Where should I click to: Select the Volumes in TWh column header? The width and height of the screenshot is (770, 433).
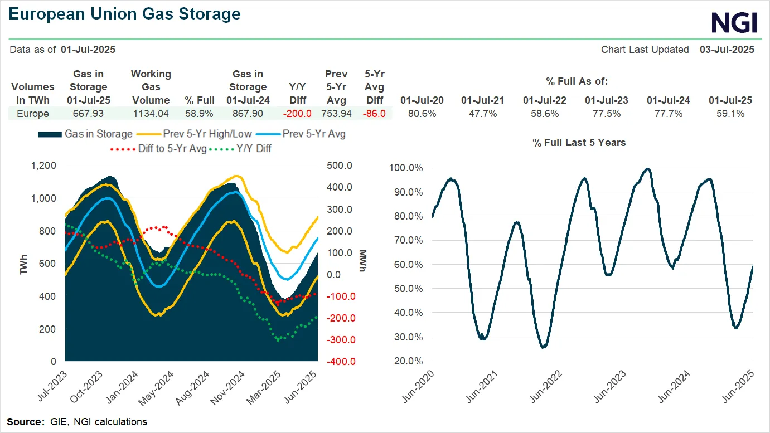pos(32,94)
